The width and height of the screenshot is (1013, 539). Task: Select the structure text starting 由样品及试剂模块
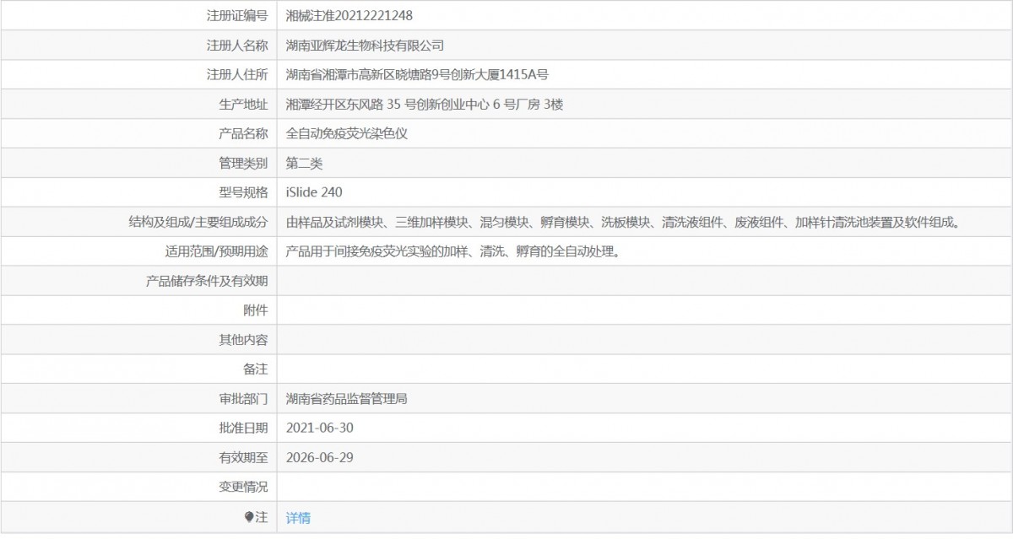click(x=624, y=222)
